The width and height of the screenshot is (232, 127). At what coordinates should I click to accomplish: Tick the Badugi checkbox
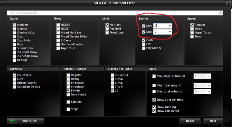14,60
